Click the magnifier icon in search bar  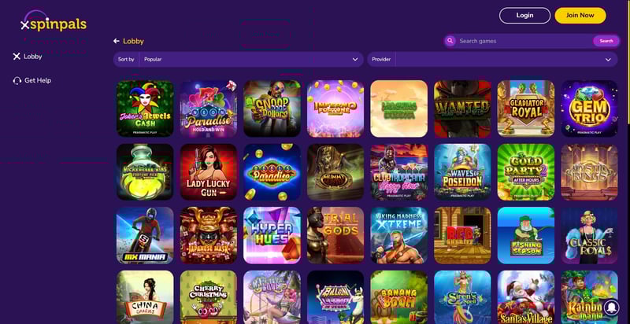[x=450, y=41]
